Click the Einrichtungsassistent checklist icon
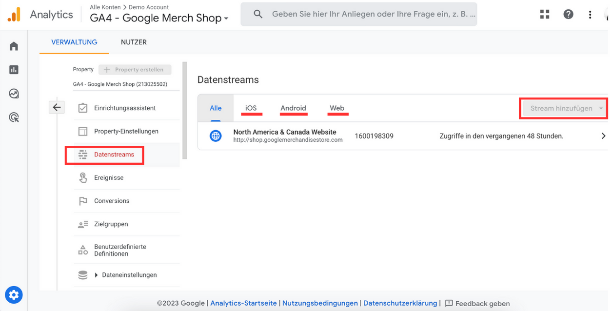 point(83,108)
